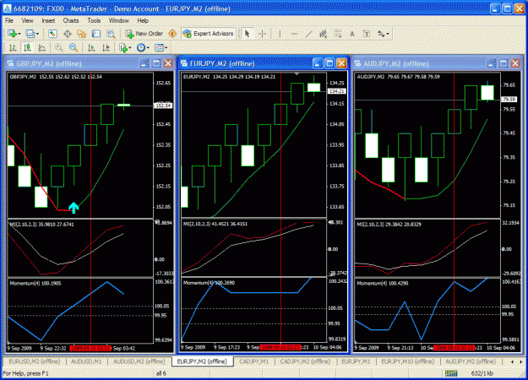The image size is (528, 380).
Task: Switch to EURUSD,M2 (offline) chart tab
Action: tap(35, 361)
